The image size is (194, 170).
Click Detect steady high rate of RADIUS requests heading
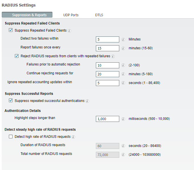click(x=40, y=130)
